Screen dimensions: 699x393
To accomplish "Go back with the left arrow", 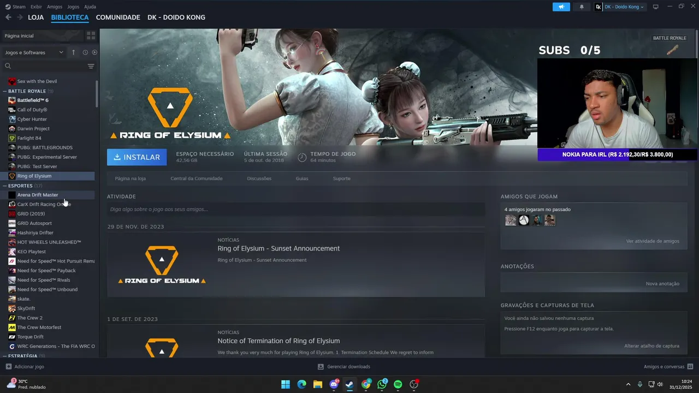I will [8, 17].
